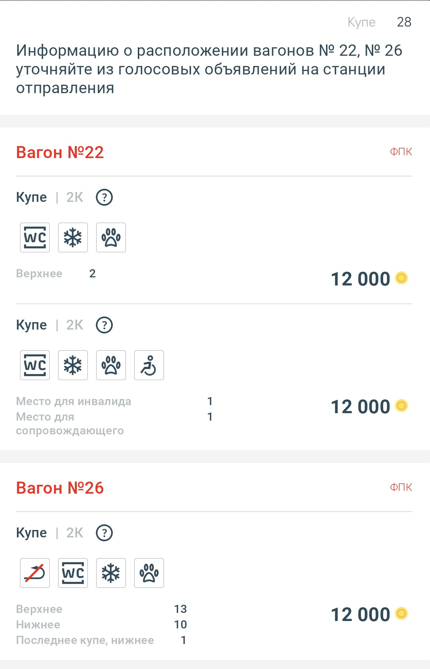430x669 pixels.
Task: Click the WC icon in the disabled-seat coupe
Action: pos(35,365)
